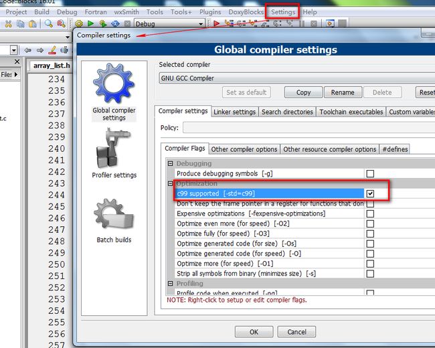
Task: Open the #defines tab
Action: tap(395, 149)
